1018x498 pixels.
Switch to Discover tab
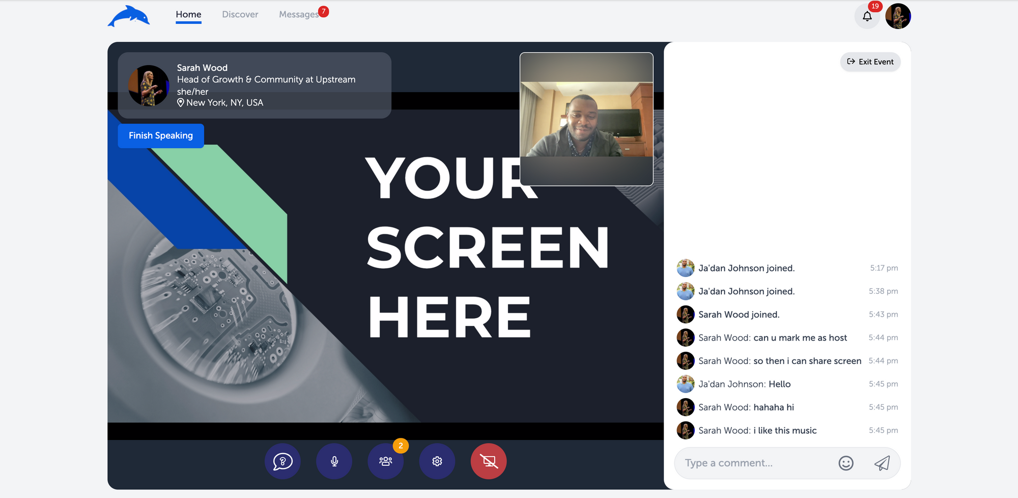coord(240,14)
